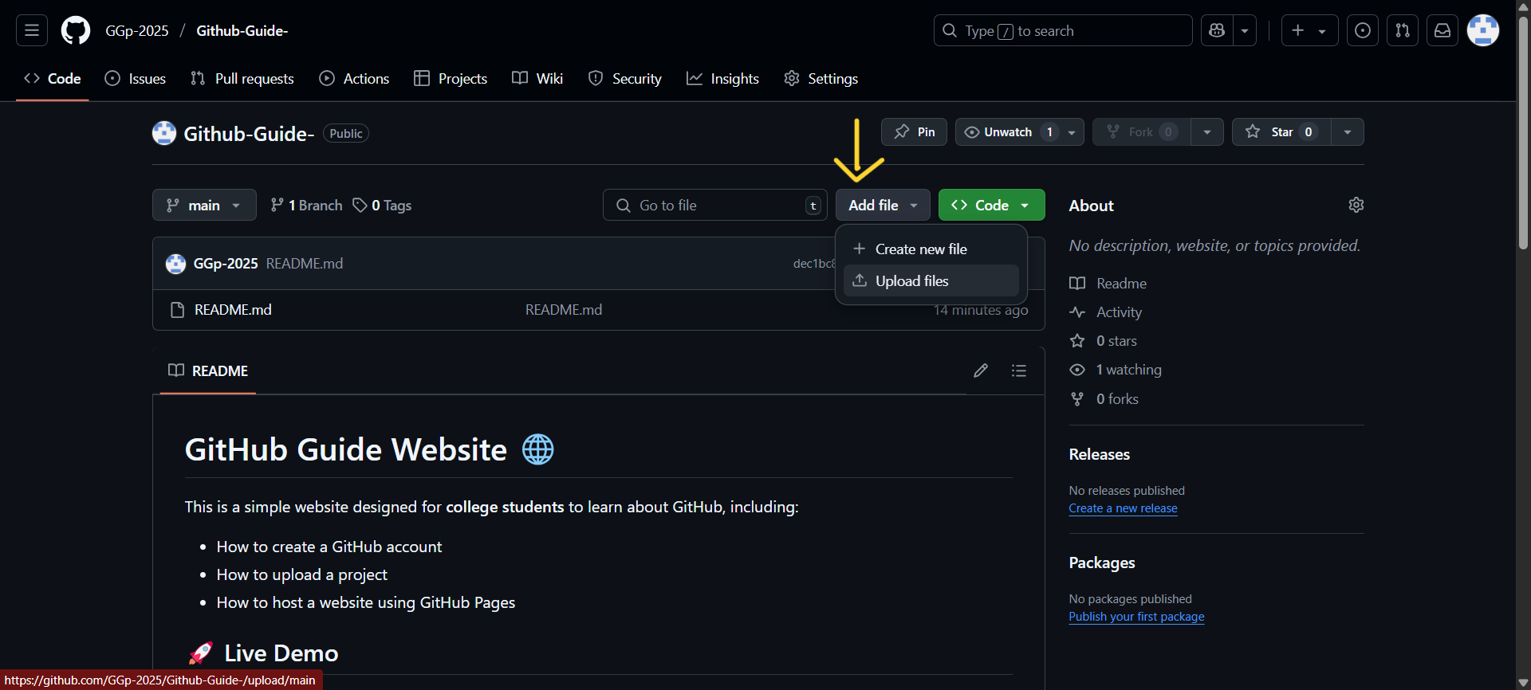Open the Copilot chat icon
The width and height of the screenshot is (1531, 690).
(1217, 30)
